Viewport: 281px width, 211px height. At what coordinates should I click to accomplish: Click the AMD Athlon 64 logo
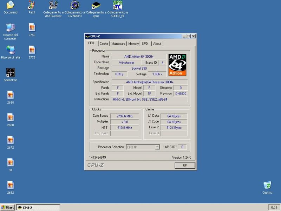coord(177,65)
